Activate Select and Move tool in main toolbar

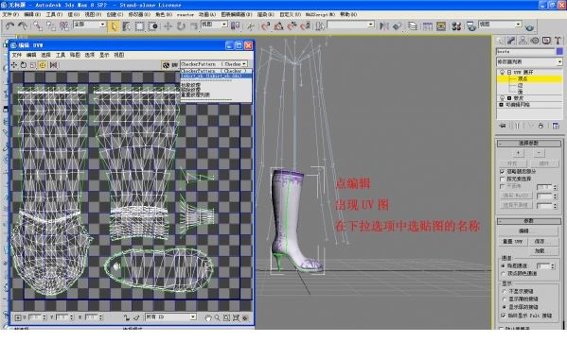[x=168, y=26]
